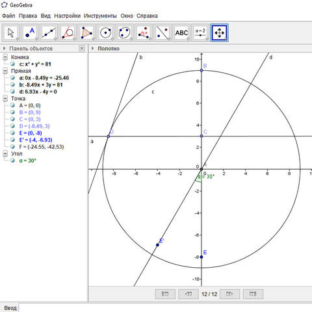
Task: Select the ABC text tool
Action: (x=181, y=32)
